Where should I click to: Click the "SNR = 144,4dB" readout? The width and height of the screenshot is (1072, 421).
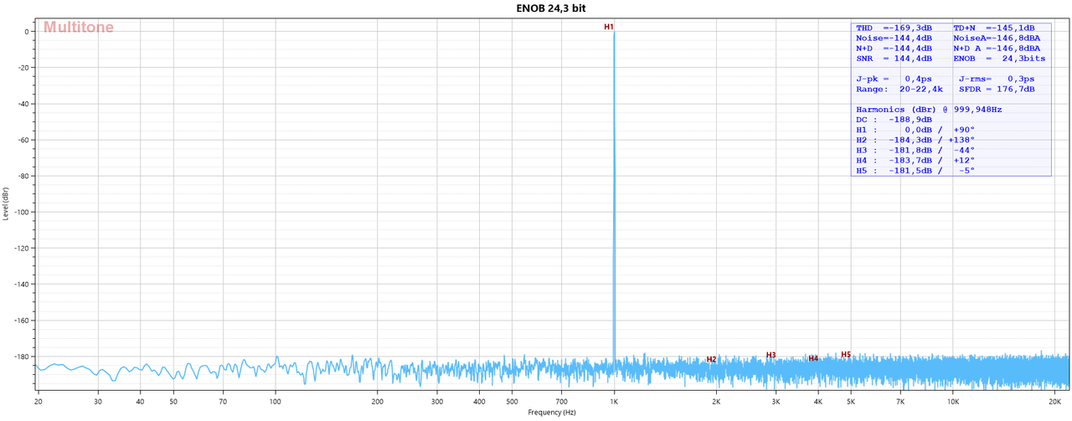pyautogui.click(x=894, y=59)
